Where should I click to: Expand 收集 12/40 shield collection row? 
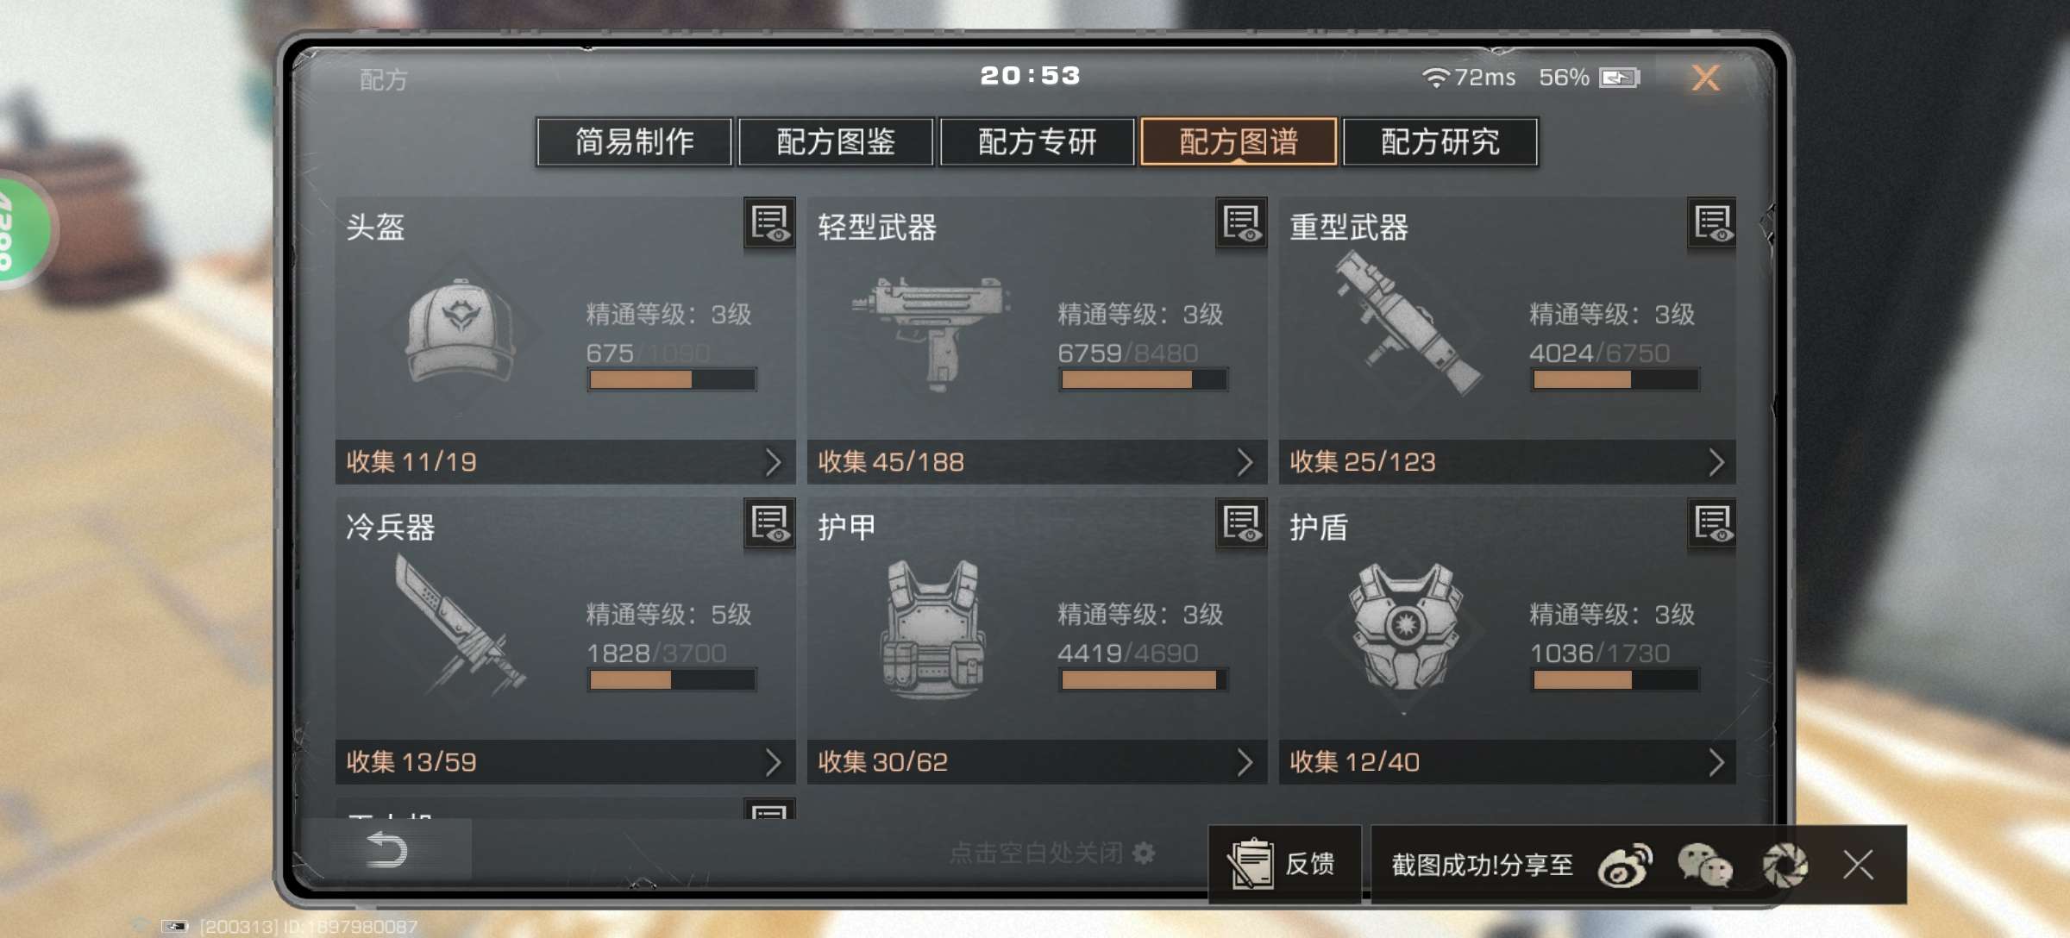coord(1508,762)
